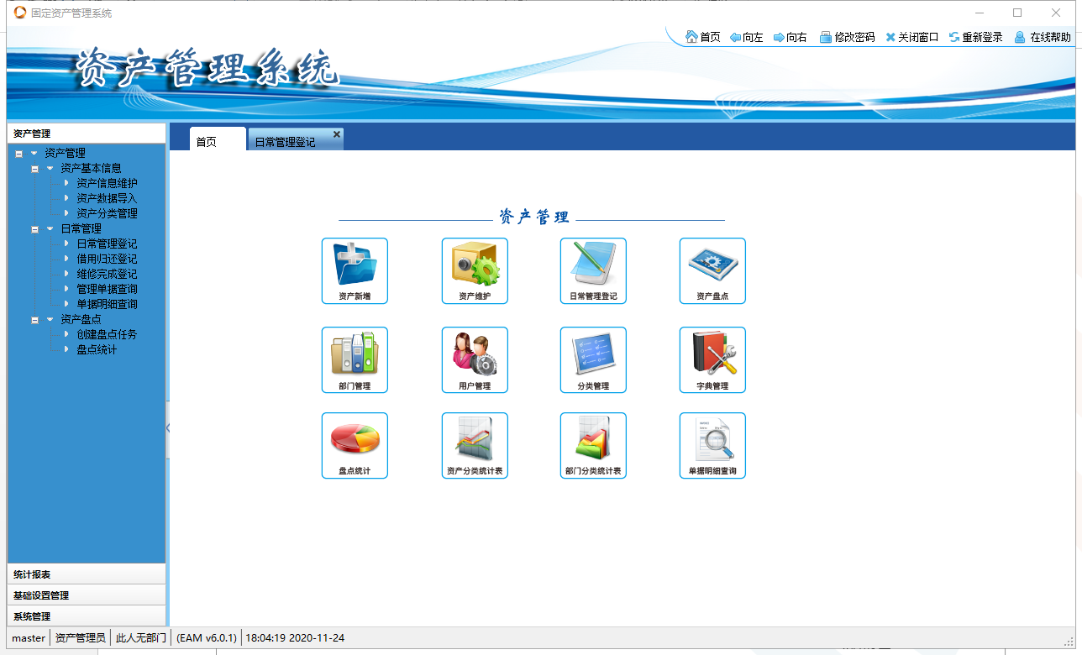The width and height of the screenshot is (1082, 655).
Task: Select the 用户管理 people icon
Action: [475, 354]
